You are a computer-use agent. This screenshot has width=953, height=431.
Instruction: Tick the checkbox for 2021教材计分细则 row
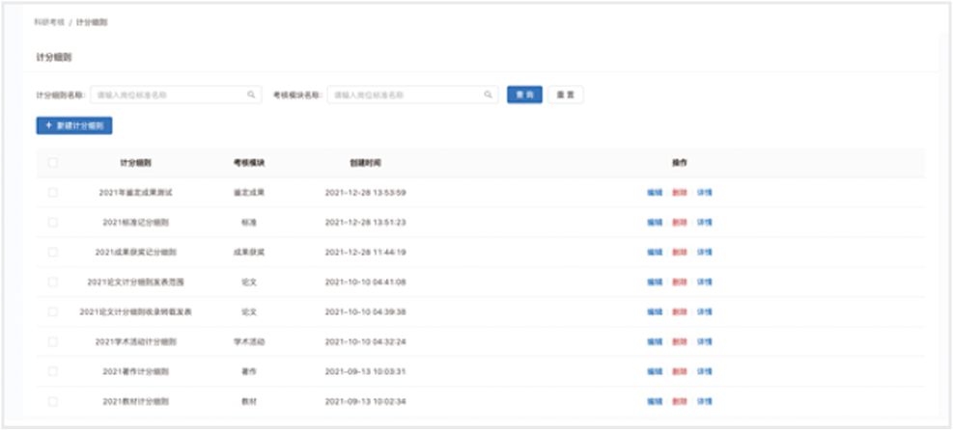pyautogui.click(x=52, y=401)
